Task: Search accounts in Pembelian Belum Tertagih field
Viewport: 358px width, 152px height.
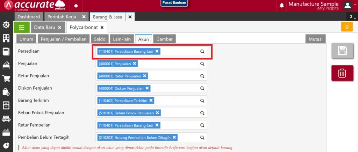Action: tap(202, 137)
